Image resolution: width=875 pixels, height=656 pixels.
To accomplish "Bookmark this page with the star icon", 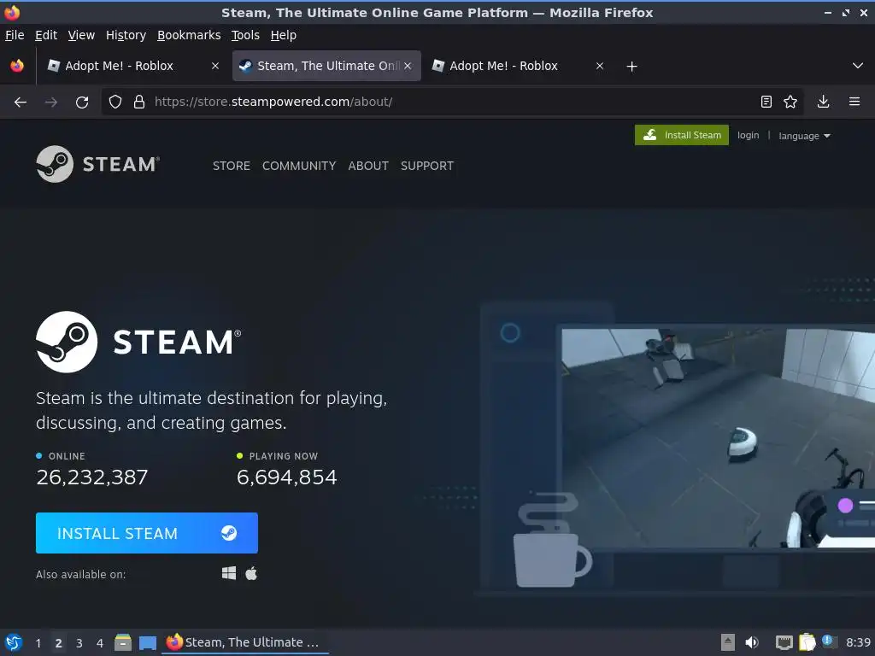I will point(790,102).
